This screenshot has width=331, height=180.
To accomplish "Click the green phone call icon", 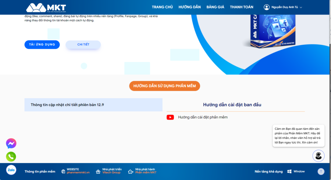I will tap(11, 157).
